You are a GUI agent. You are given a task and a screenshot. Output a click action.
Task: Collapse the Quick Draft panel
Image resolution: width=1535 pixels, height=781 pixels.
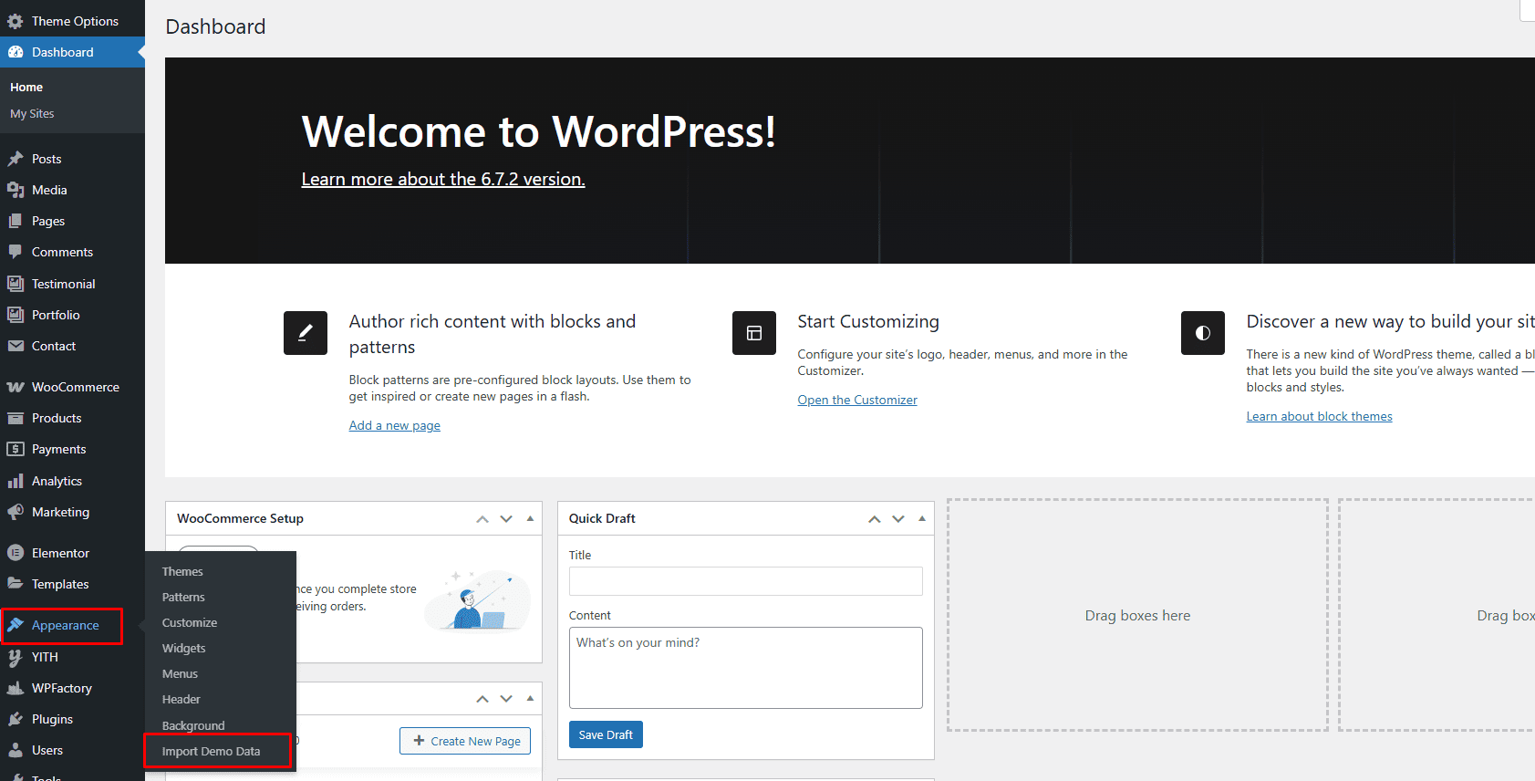coord(922,519)
